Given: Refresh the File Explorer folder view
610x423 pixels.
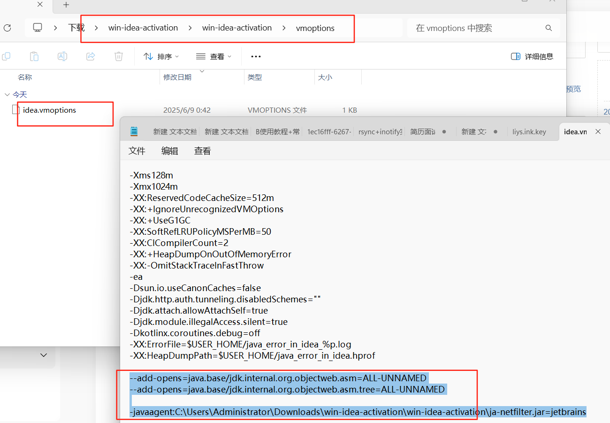Looking at the screenshot, I should click(x=7, y=28).
